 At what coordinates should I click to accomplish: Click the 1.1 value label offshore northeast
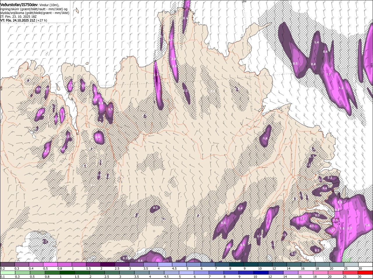[x=329, y=74]
